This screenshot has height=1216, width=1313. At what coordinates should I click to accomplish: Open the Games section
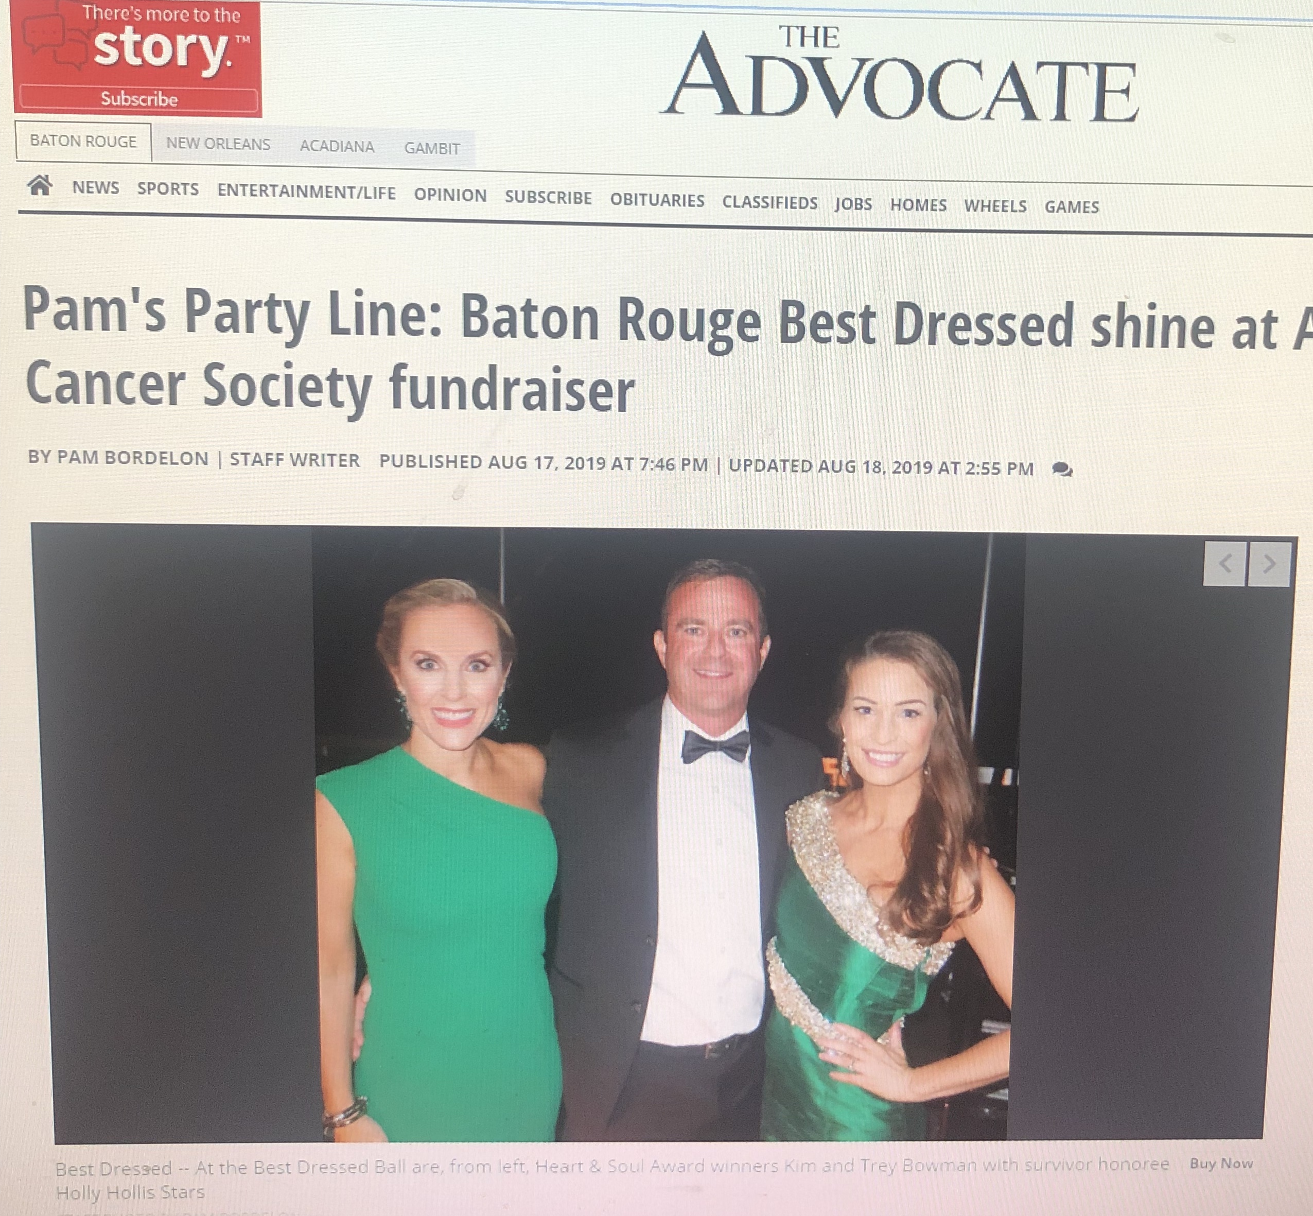pyautogui.click(x=1072, y=206)
